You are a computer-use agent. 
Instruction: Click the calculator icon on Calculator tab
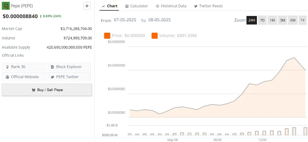(127, 6)
